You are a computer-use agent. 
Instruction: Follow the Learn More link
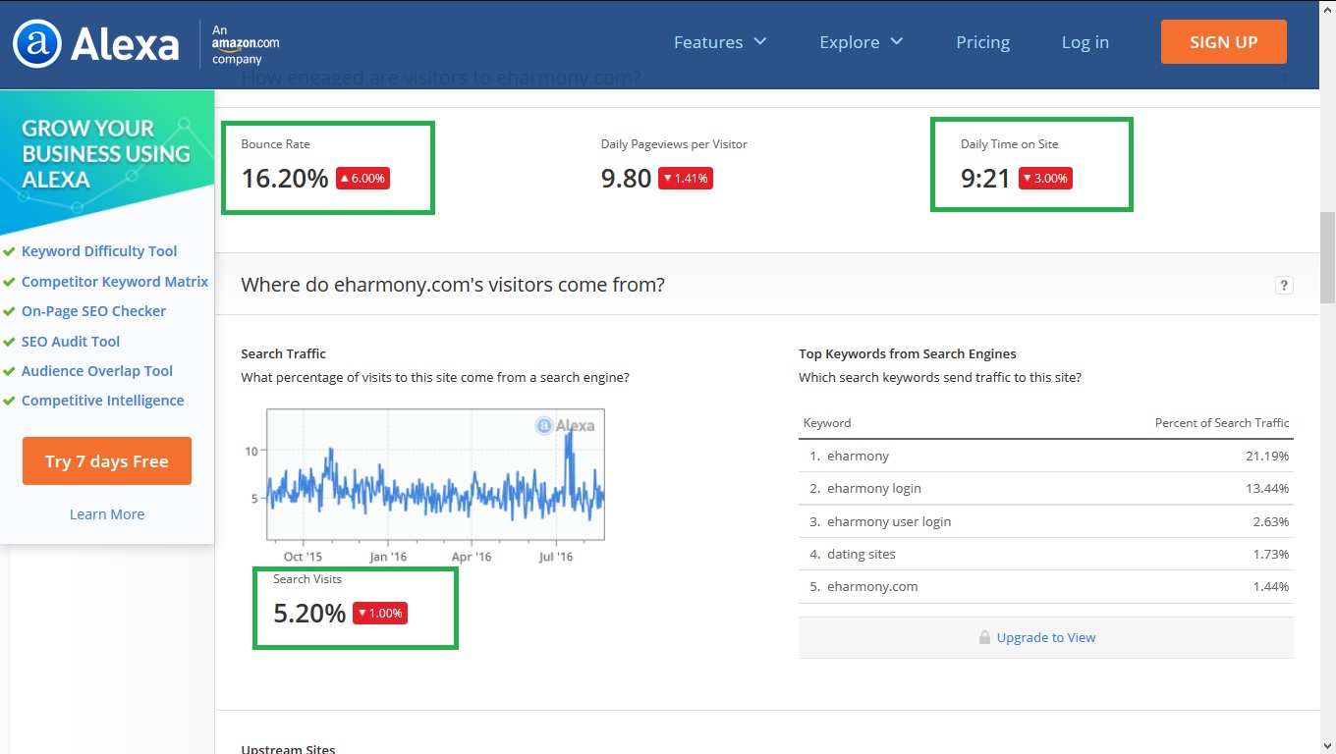click(x=107, y=514)
